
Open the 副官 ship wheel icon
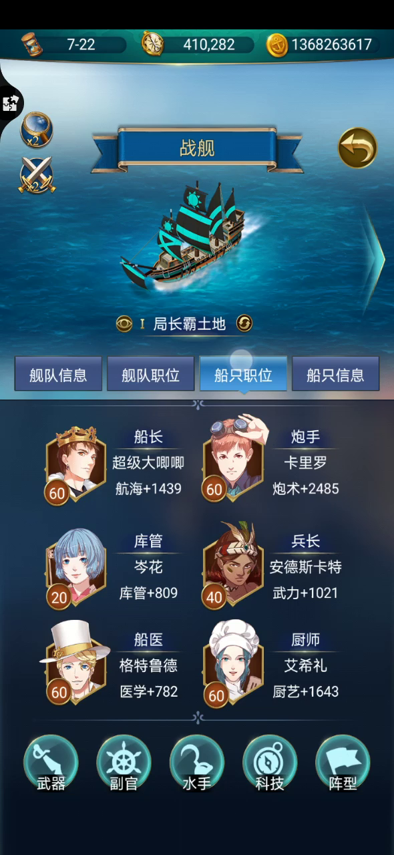[x=124, y=763]
